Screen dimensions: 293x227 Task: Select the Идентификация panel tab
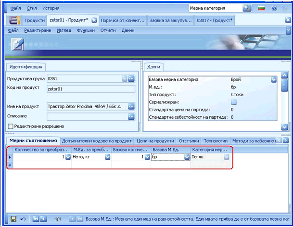(26, 67)
